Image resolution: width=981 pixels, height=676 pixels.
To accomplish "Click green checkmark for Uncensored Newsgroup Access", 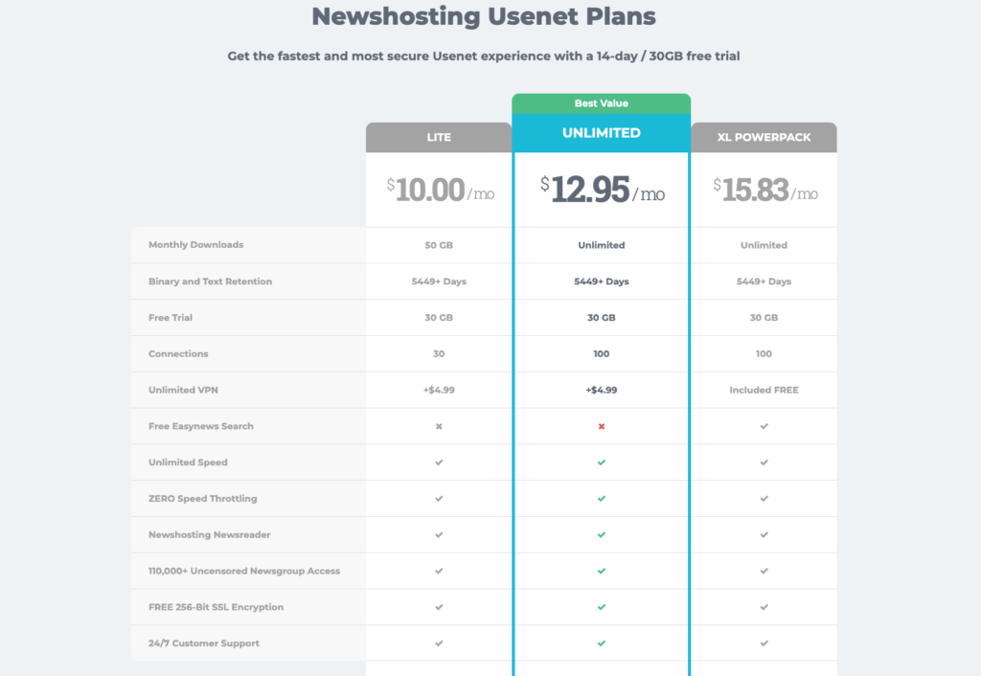I will [602, 571].
